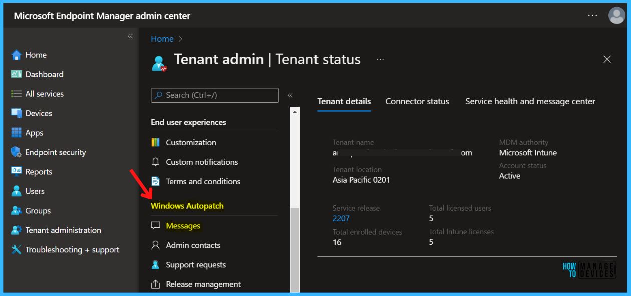This screenshot has height=296, width=631.
Task: Collapse the main left navigation pane
Action: point(130,36)
